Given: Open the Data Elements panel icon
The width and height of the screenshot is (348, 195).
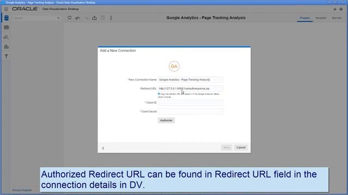Looking at the screenshot, I should [7, 18].
